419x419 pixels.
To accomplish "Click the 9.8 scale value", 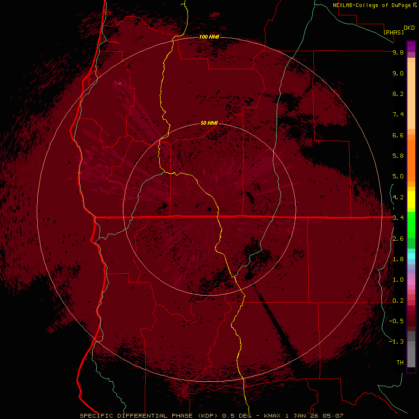I will pos(398,52).
